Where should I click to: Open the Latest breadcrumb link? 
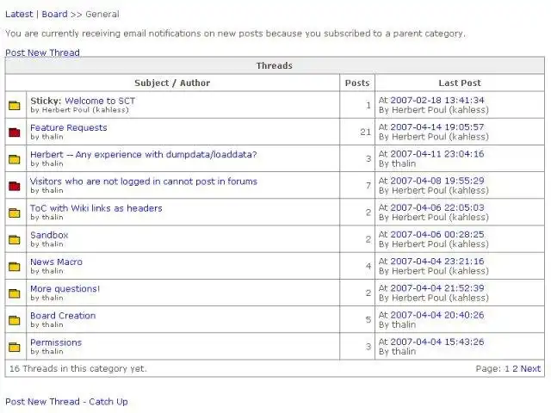[x=19, y=14]
